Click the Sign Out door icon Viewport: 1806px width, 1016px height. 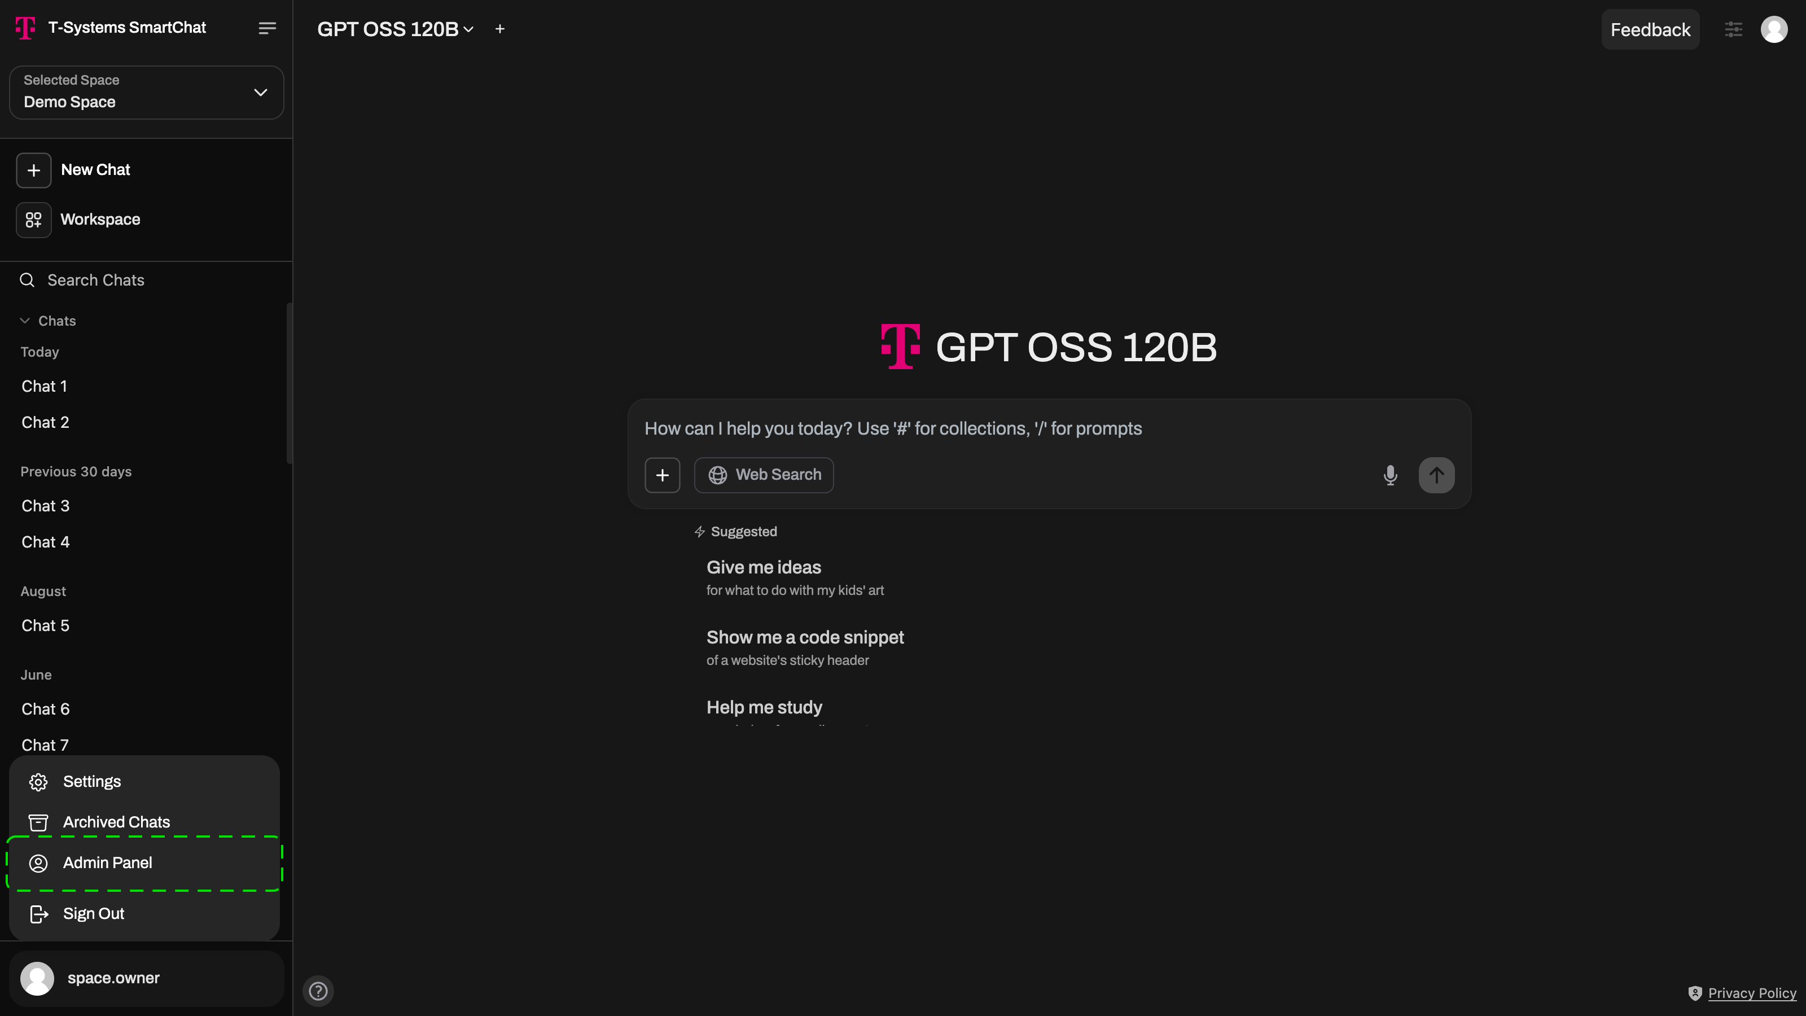[38, 914]
